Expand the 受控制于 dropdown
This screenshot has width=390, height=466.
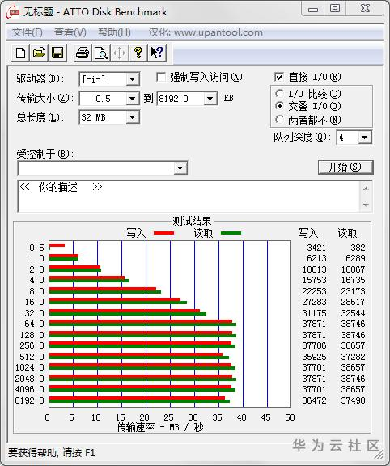pos(180,168)
